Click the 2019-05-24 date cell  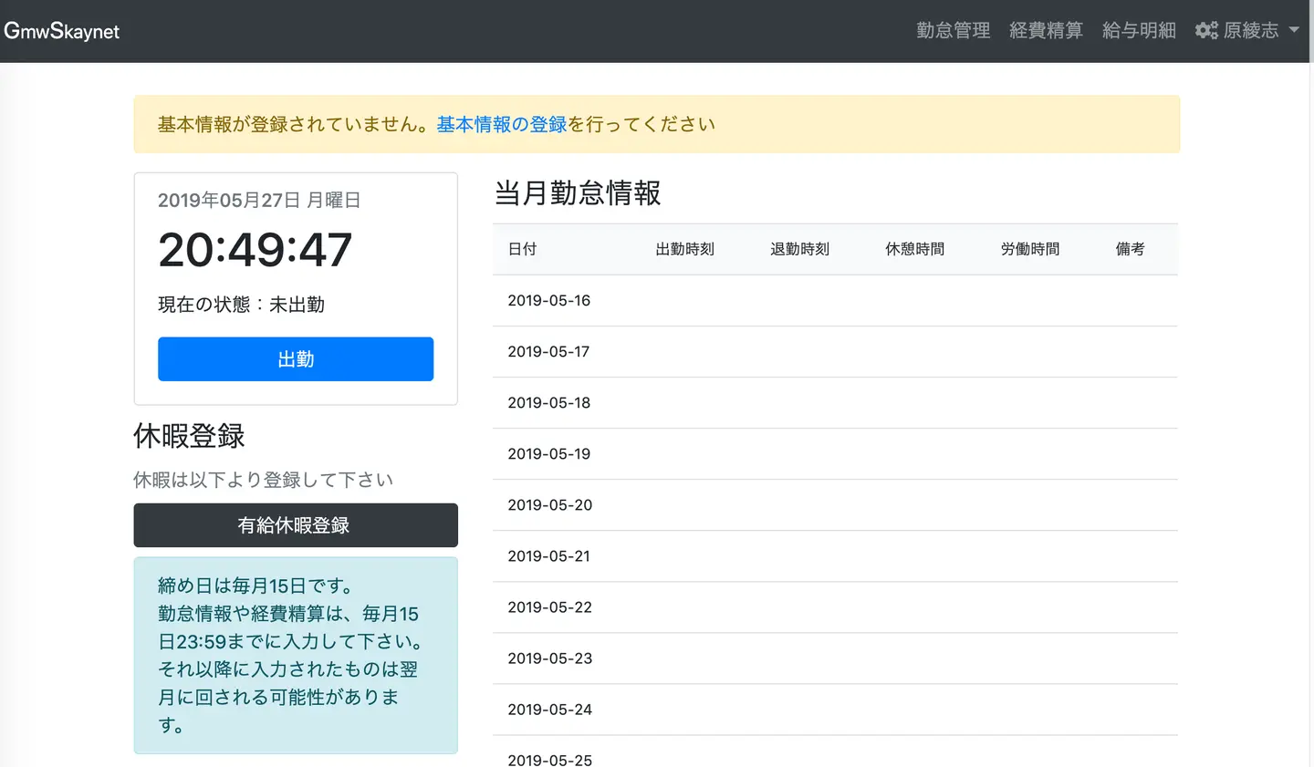549,710
